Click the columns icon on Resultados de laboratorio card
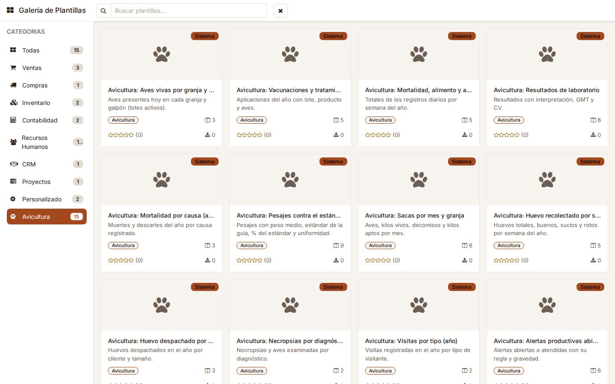 tap(593, 120)
